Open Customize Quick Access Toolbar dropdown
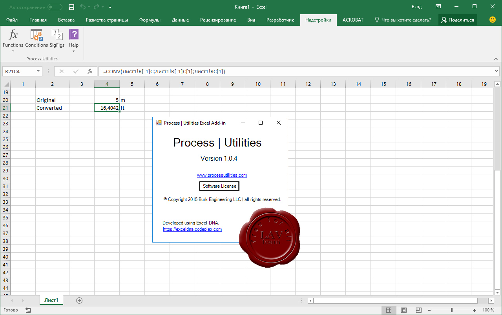502x315 pixels. (x=110, y=7)
